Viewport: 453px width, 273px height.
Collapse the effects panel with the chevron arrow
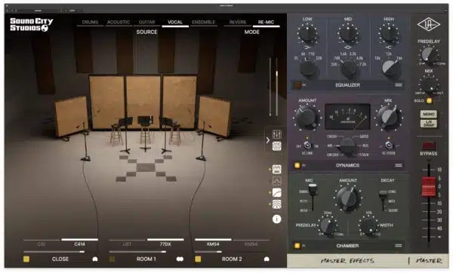268,140
